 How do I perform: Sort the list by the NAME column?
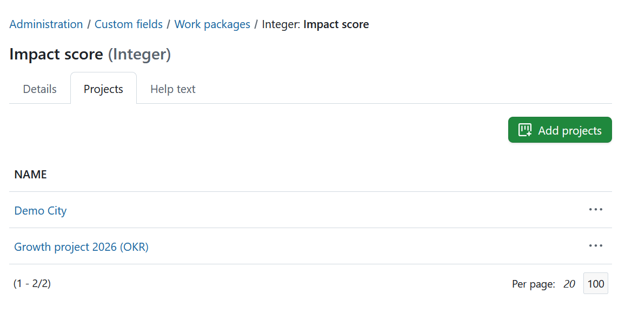(x=30, y=174)
